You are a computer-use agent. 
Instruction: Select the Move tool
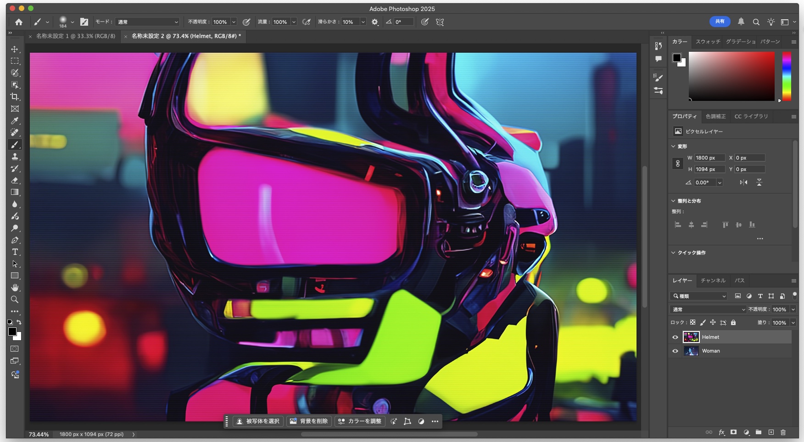[15, 49]
